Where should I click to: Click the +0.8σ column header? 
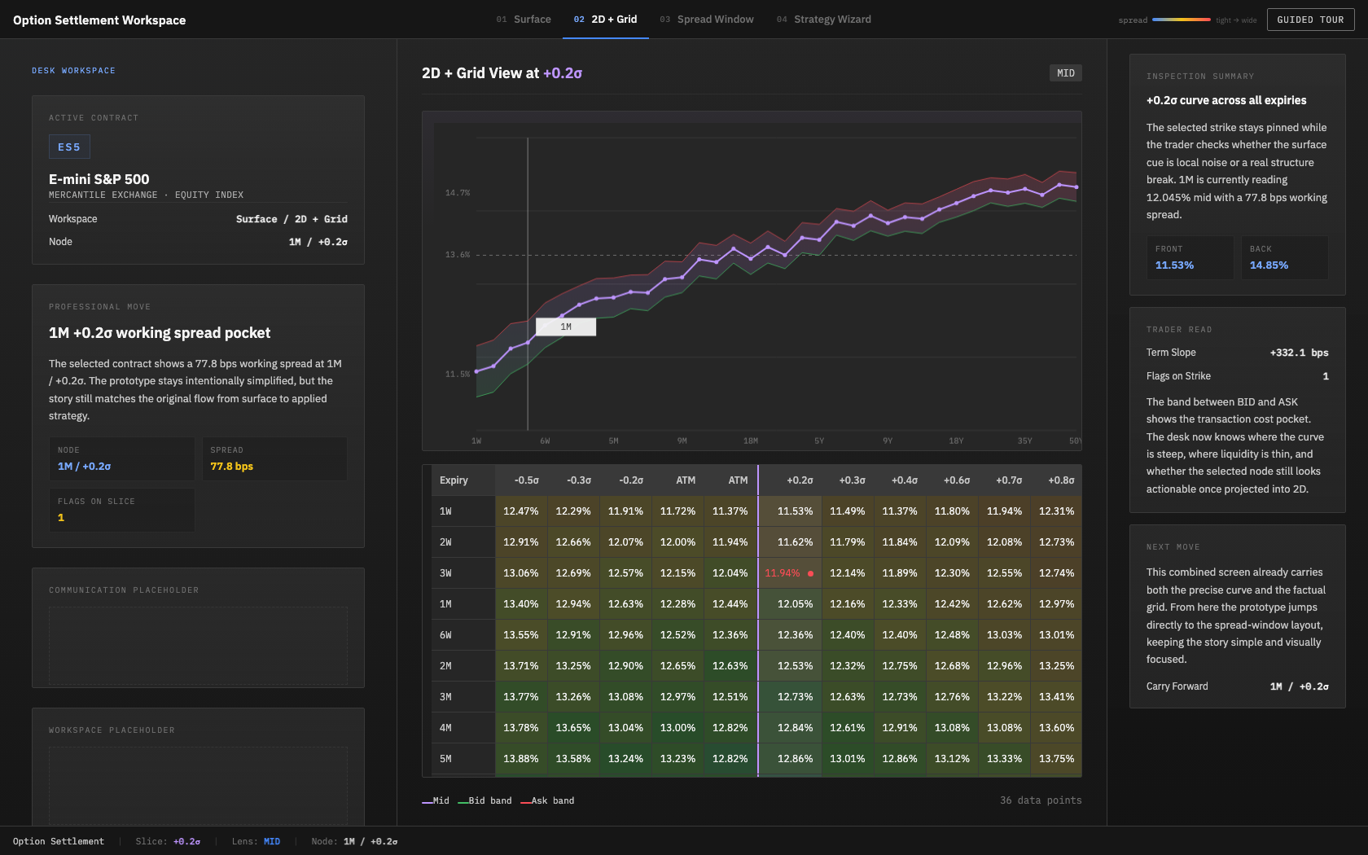(1056, 480)
